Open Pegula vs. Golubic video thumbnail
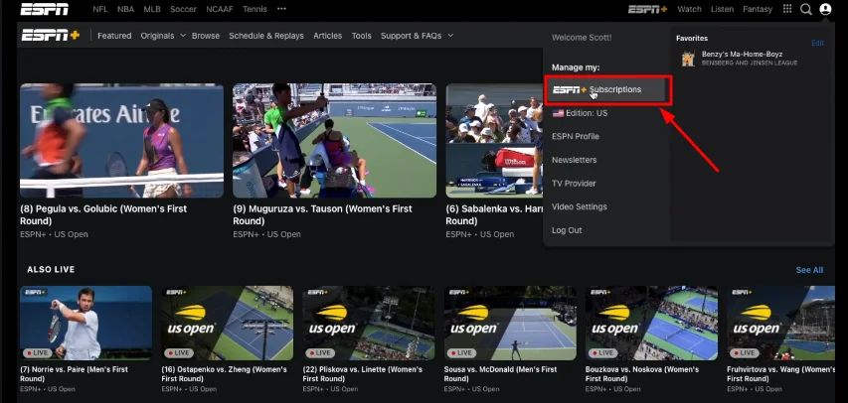 121,141
